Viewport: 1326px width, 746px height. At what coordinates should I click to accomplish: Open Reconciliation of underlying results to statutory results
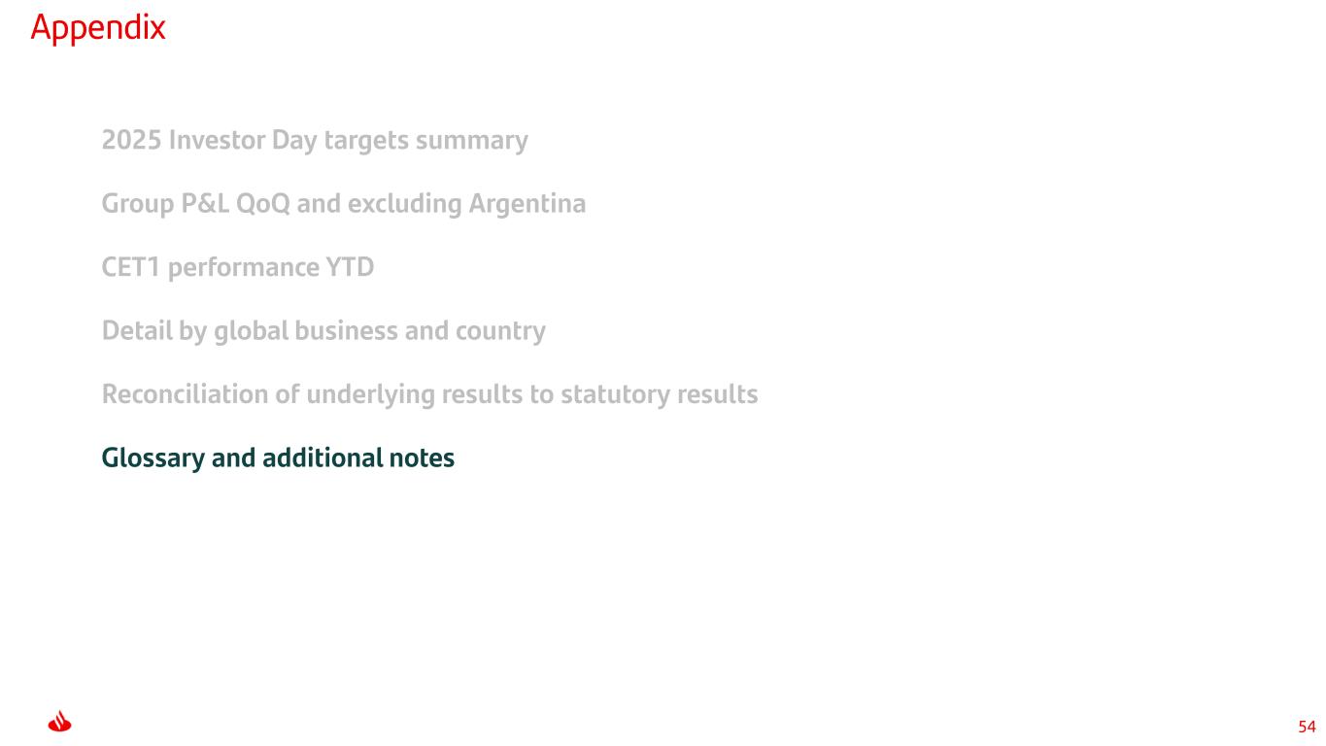coord(429,394)
